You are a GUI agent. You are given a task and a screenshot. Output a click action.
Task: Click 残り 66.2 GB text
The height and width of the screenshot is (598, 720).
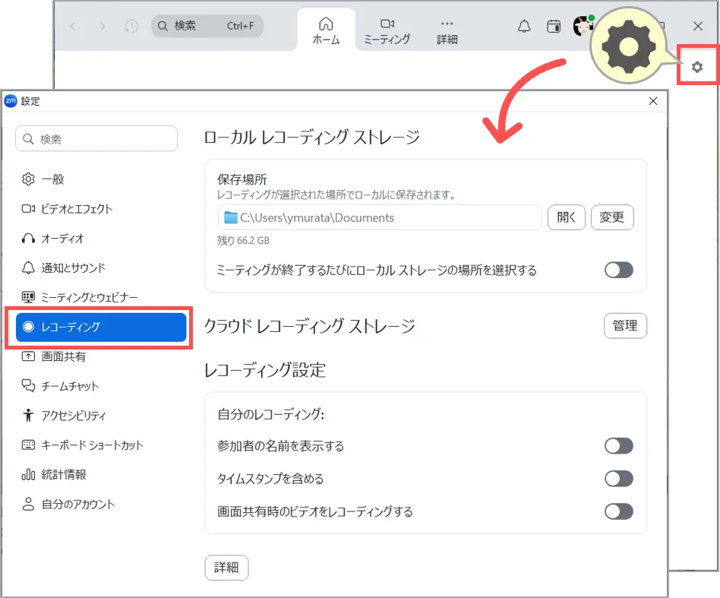point(243,241)
